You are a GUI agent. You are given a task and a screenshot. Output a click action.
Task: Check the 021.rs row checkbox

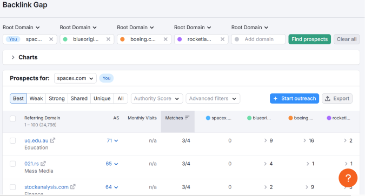(13, 164)
